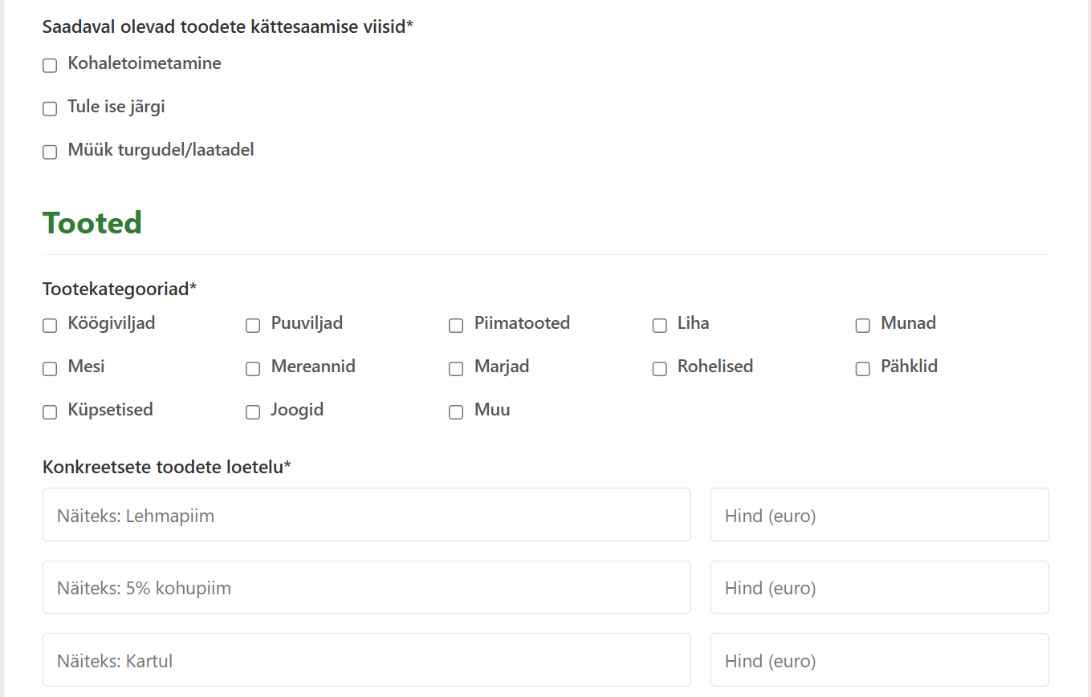The image size is (1091, 697).
Task: Select the Muu category checkbox
Action: point(456,411)
